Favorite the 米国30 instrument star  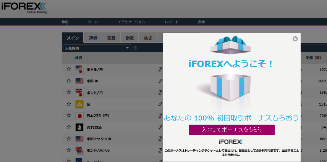pos(69,80)
